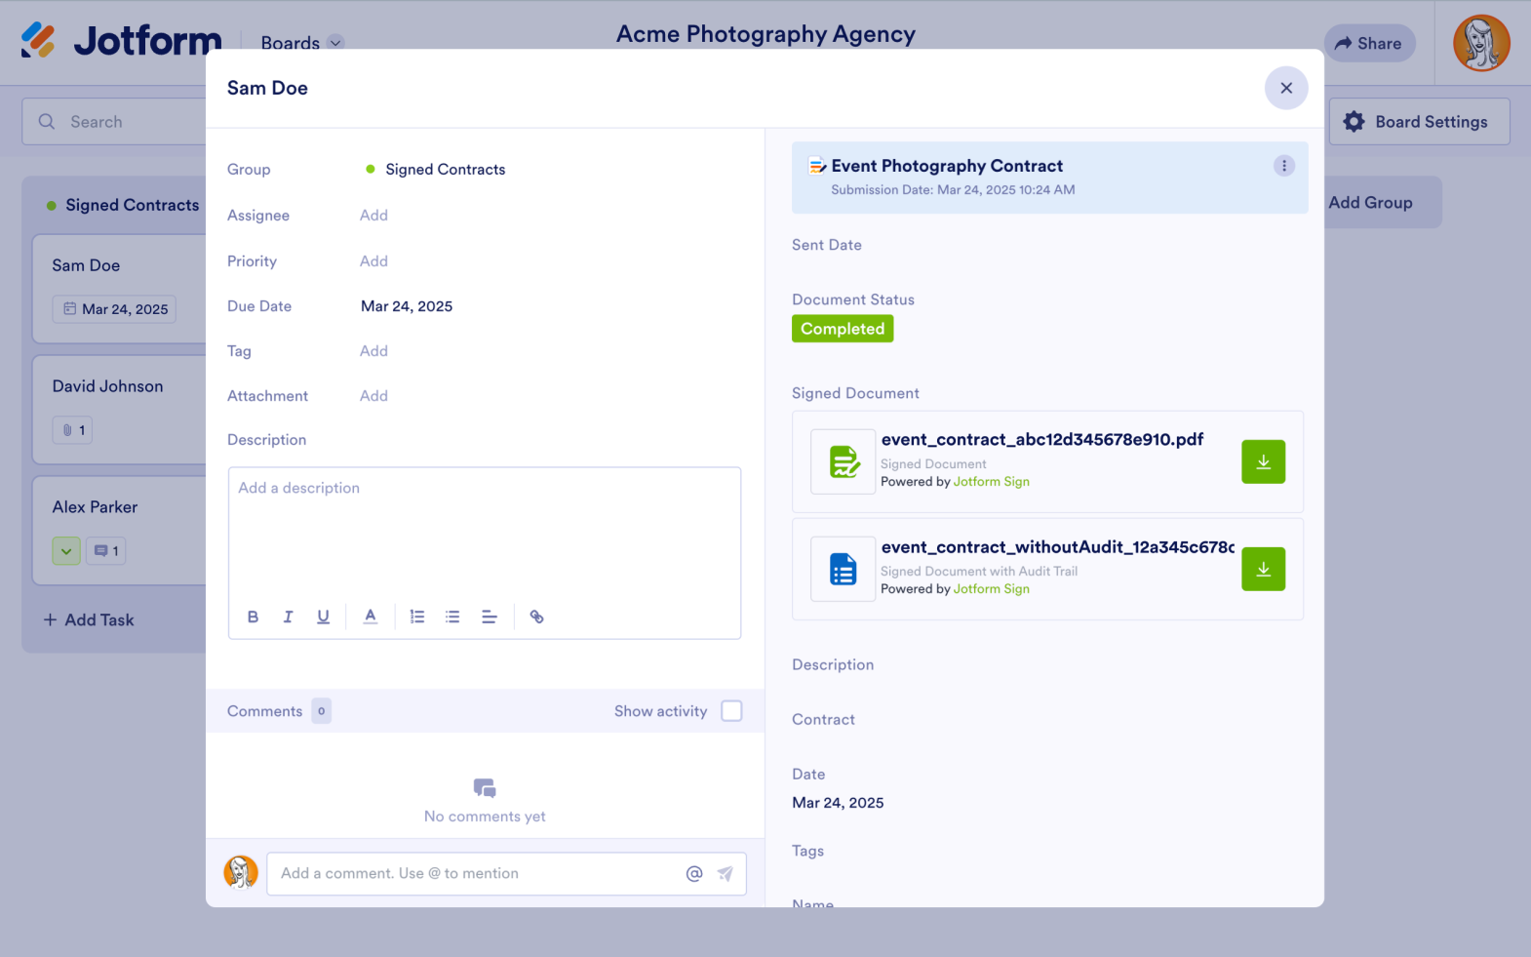Click the Comments count badge
Screen dimensions: 1531x957
[x=321, y=711]
